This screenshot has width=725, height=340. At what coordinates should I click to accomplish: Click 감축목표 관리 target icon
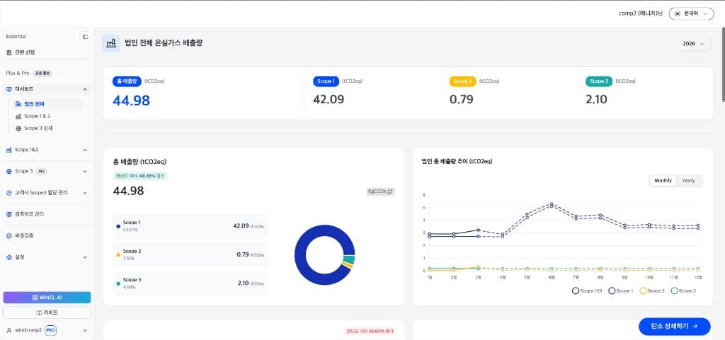[x=9, y=214]
